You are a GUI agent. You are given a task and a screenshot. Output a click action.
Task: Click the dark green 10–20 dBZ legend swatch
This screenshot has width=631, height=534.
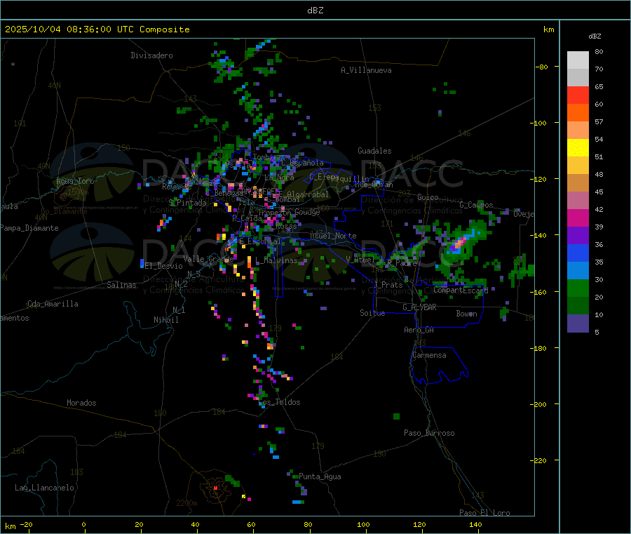click(x=578, y=306)
